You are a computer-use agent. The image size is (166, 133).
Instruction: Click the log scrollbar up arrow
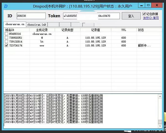[x=160, y=96]
